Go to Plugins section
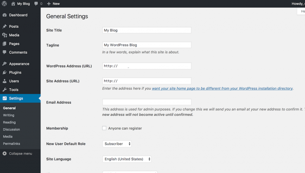This screenshot has width=305, height=173. coord(20,72)
